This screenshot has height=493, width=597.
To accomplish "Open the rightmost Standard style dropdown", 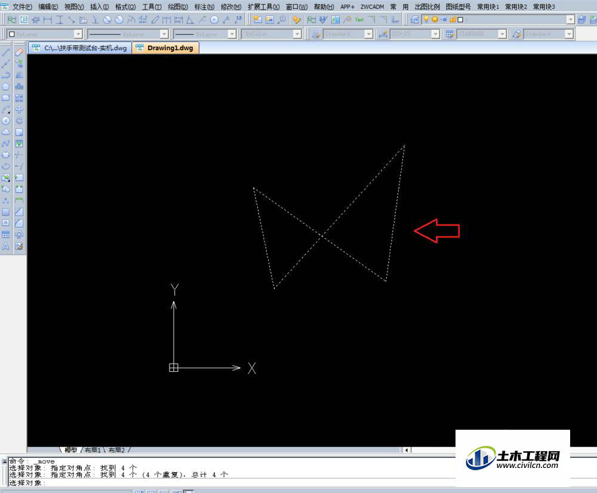I will (569, 34).
